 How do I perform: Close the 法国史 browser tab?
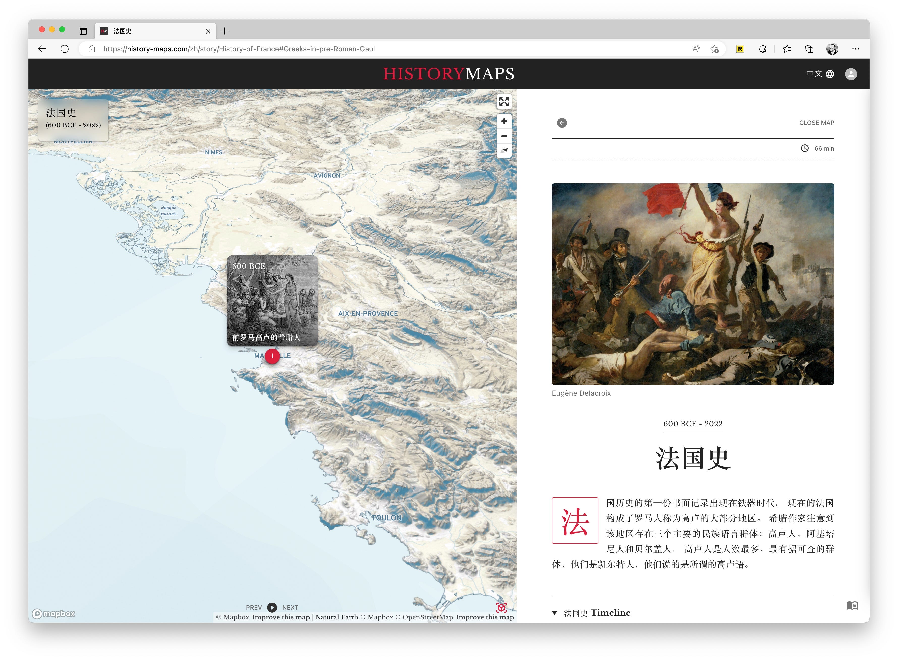point(208,31)
